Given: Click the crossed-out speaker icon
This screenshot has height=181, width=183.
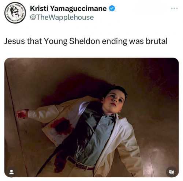Looking at the screenshot, I should 171,172.
